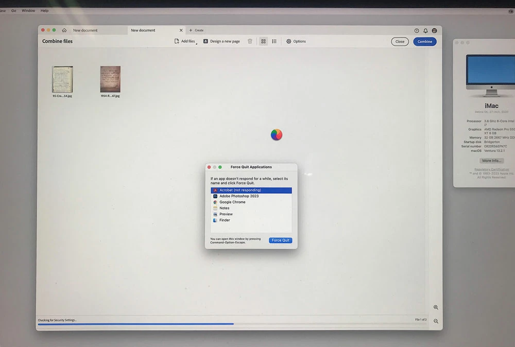
Task: Click the iMac image in About window
Action: pos(491,76)
